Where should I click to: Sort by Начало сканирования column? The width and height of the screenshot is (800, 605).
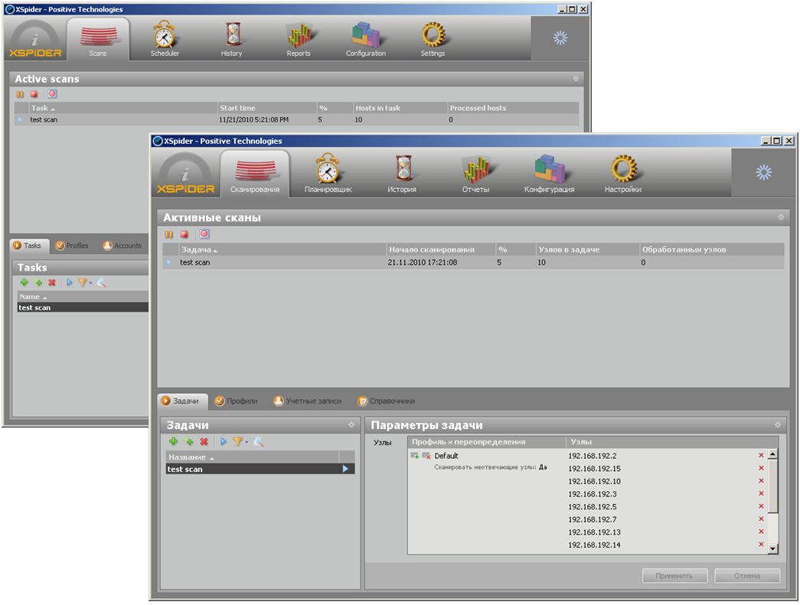tap(441, 250)
